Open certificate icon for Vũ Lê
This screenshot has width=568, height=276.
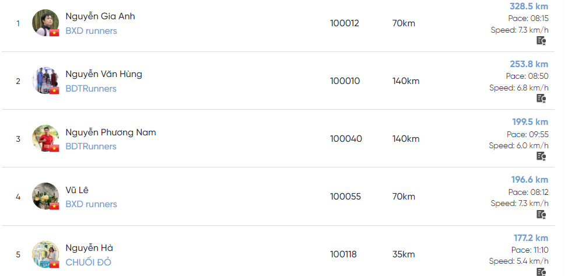[x=541, y=214]
